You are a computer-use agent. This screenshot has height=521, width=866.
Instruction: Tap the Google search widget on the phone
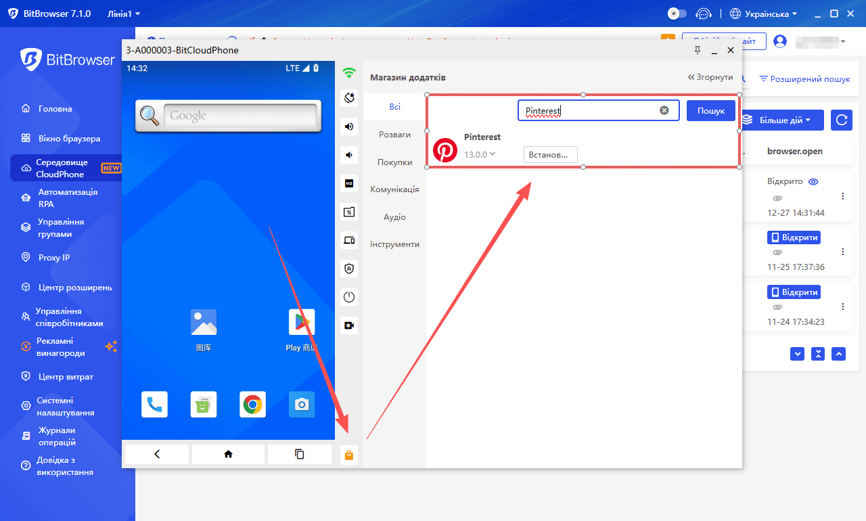227,116
